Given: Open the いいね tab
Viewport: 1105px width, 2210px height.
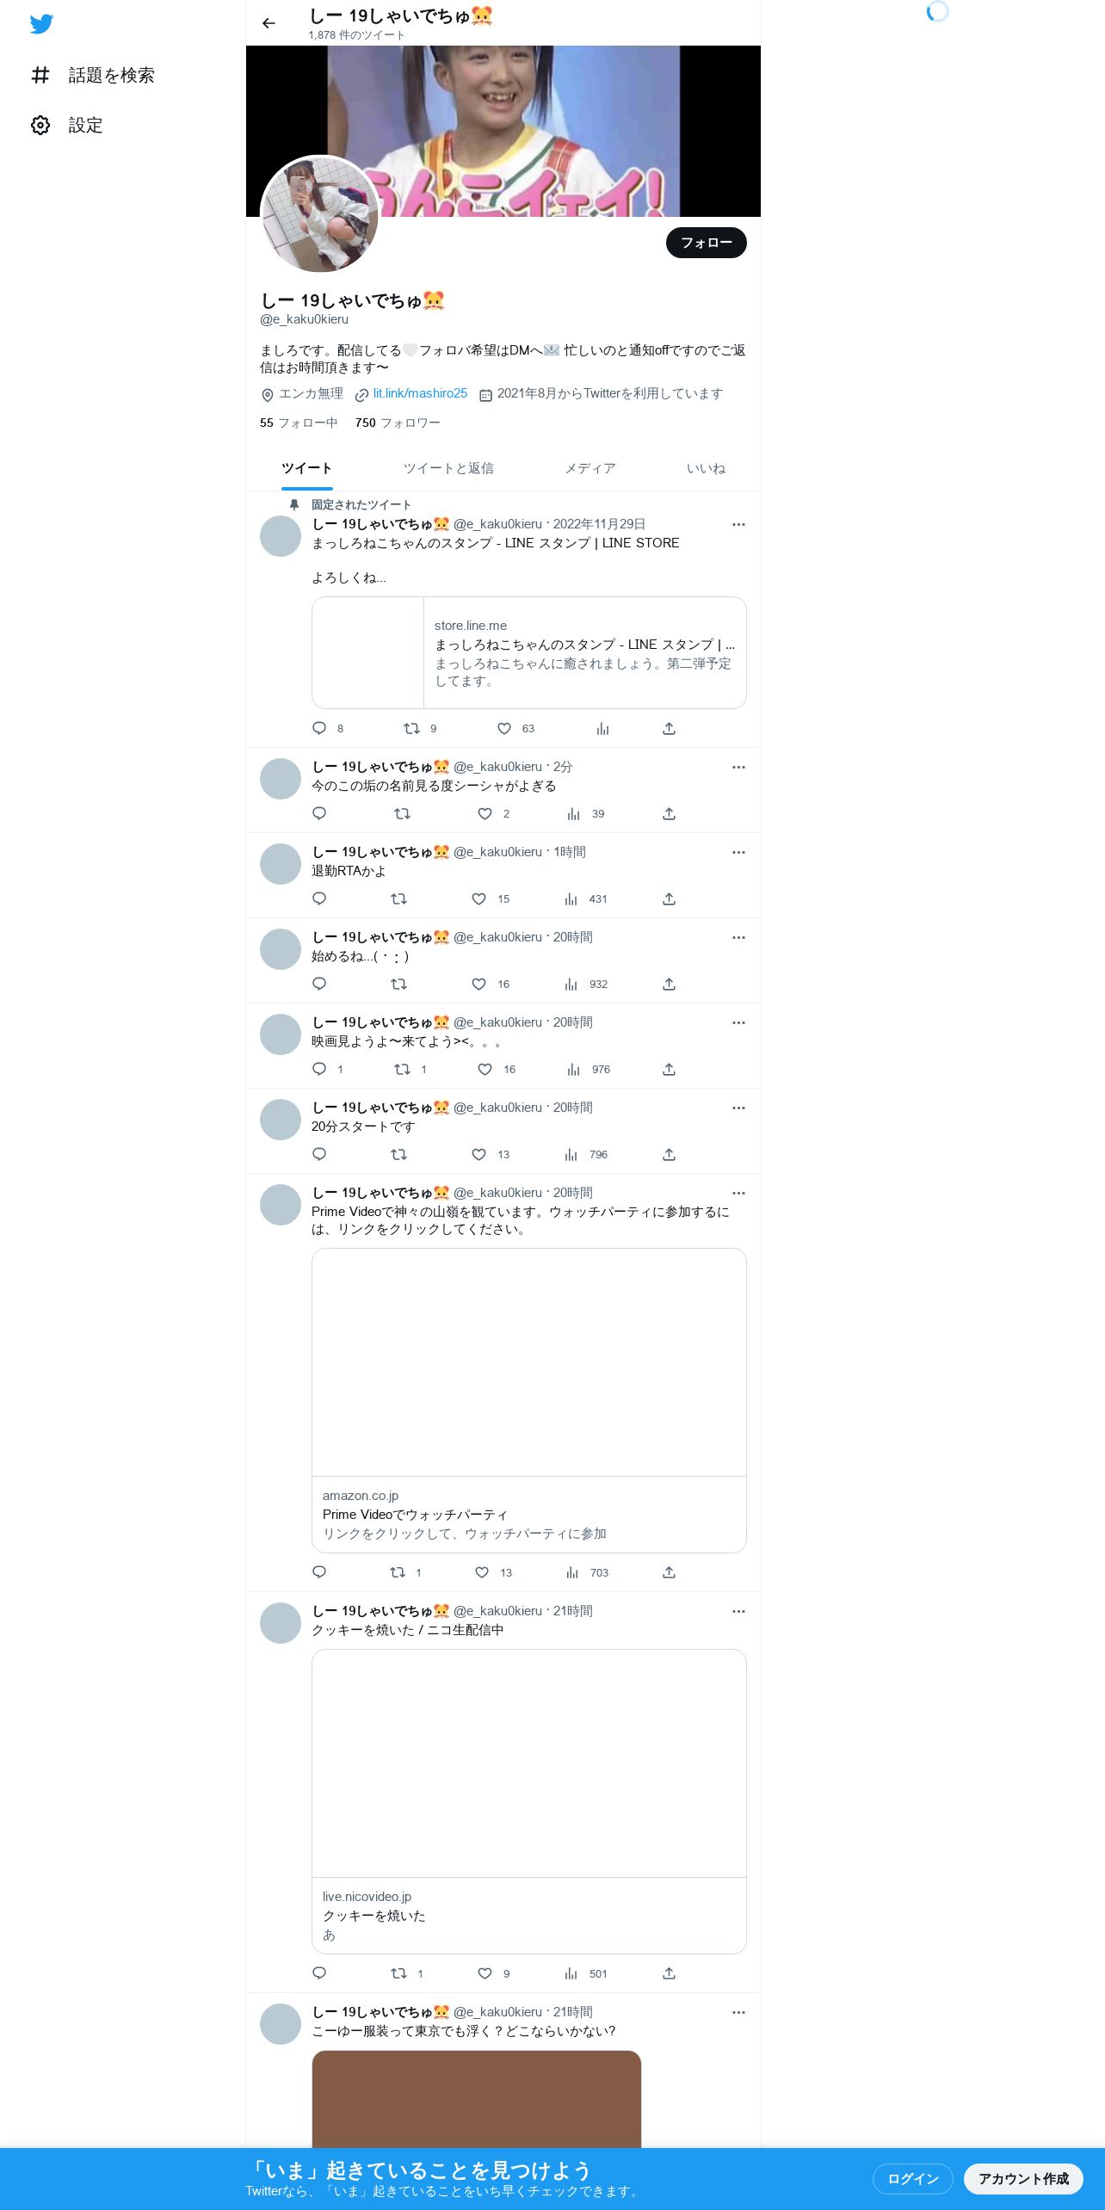Looking at the screenshot, I should 706,468.
